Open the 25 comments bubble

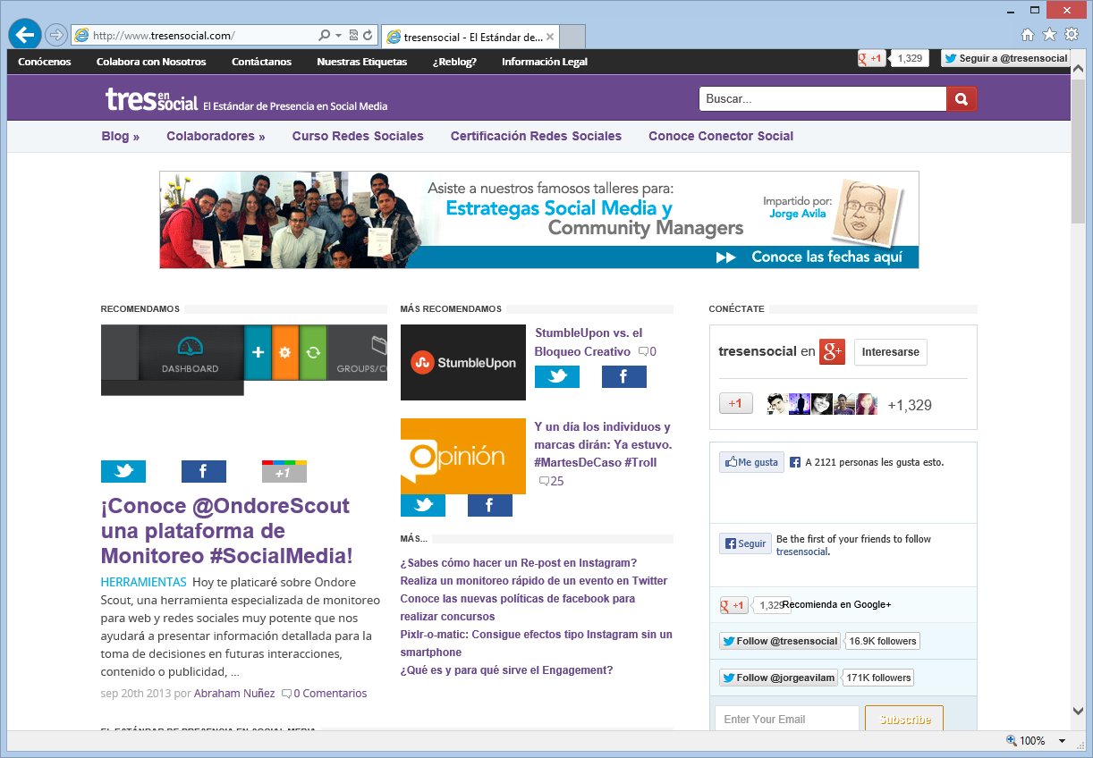[551, 481]
